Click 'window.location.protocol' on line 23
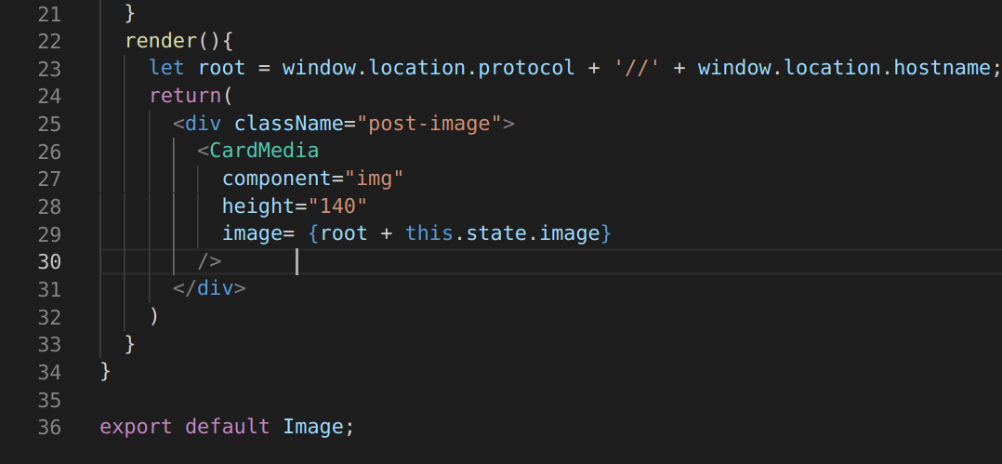This screenshot has height=464, width=1002. pyautogui.click(x=428, y=69)
